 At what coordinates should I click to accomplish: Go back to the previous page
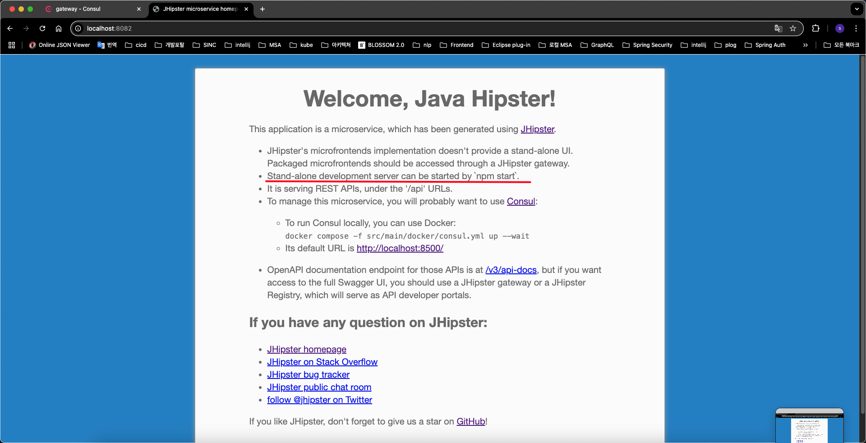pyautogui.click(x=10, y=28)
